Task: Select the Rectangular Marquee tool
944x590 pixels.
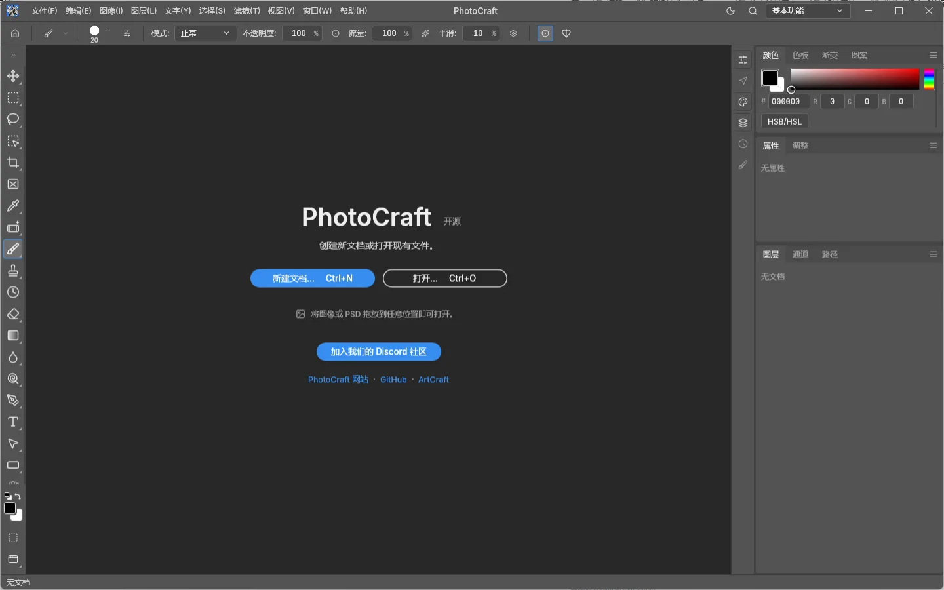Action: tap(13, 98)
